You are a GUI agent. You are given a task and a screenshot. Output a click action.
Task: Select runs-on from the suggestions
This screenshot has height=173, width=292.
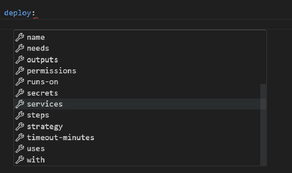(x=42, y=82)
